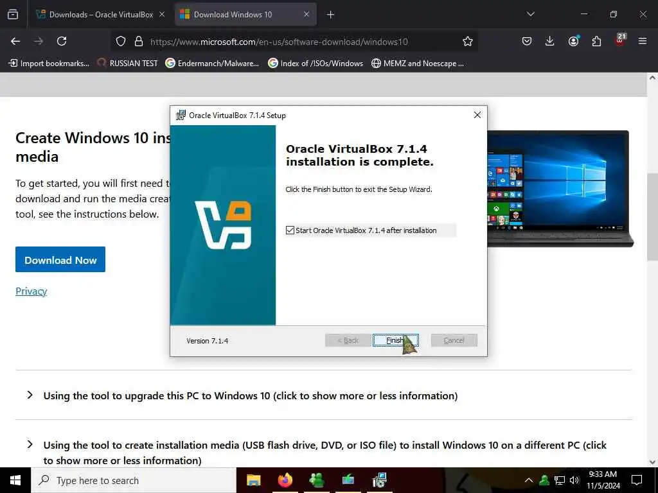Open the clock showing 9:33 AM
The image size is (658, 493).
[x=603, y=480]
